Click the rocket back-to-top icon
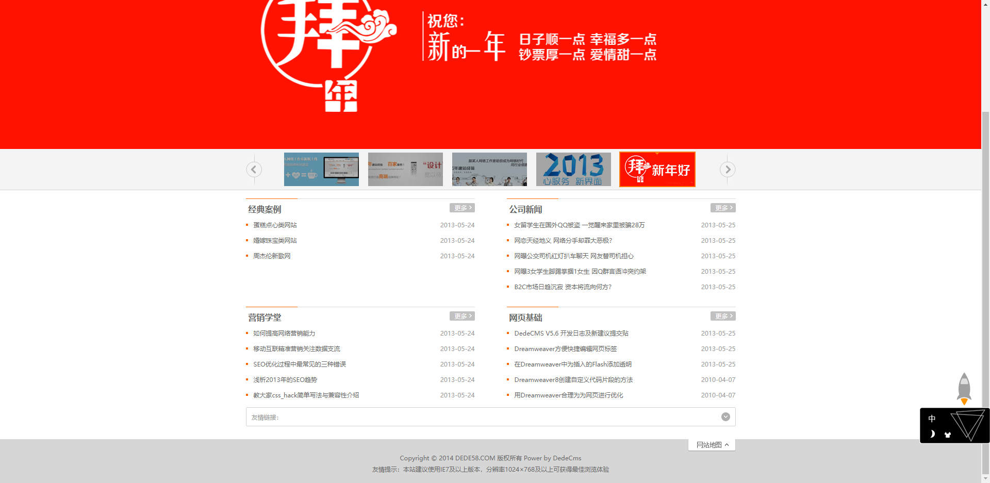Screen dimensions: 990x483 tap(964, 389)
